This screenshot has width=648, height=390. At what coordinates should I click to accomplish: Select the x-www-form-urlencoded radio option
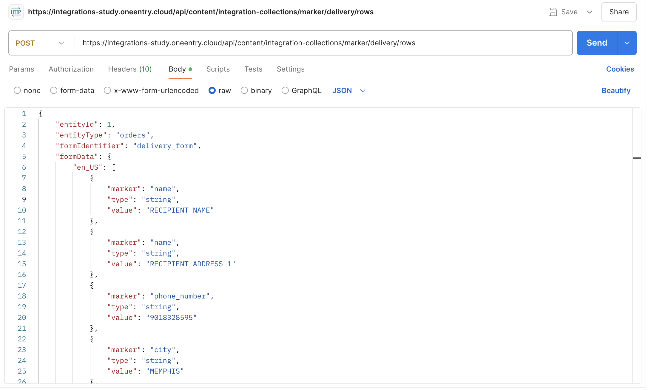[x=107, y=91]
